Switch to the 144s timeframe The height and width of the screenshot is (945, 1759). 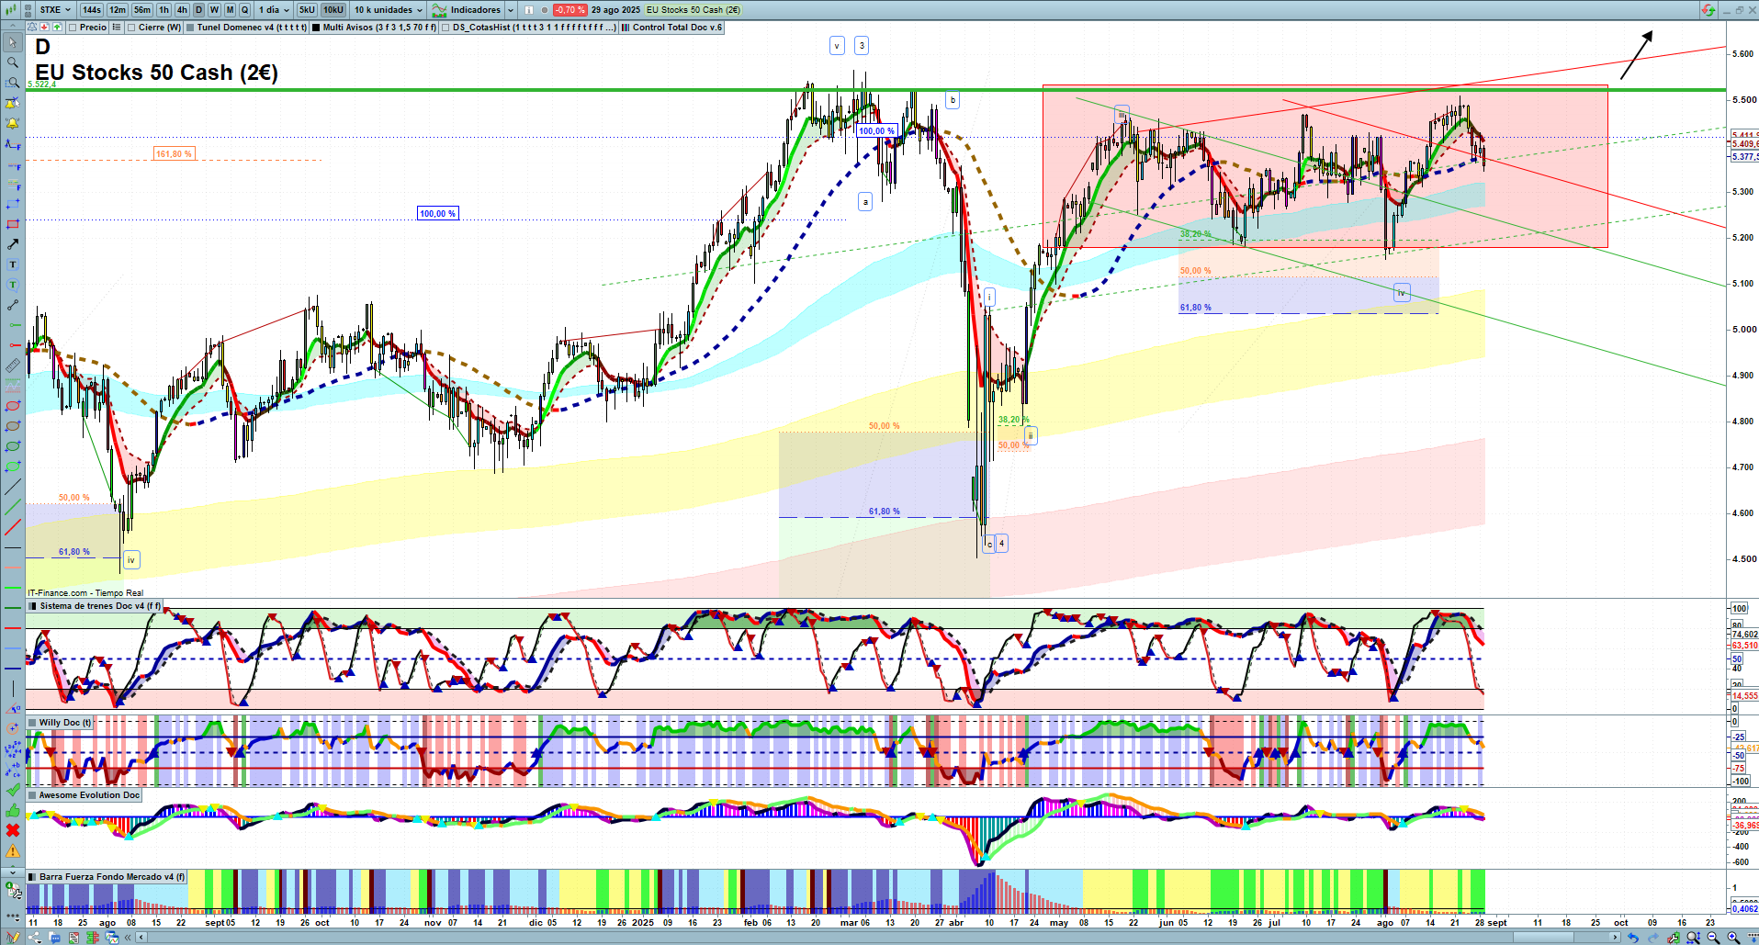(91, 10)
